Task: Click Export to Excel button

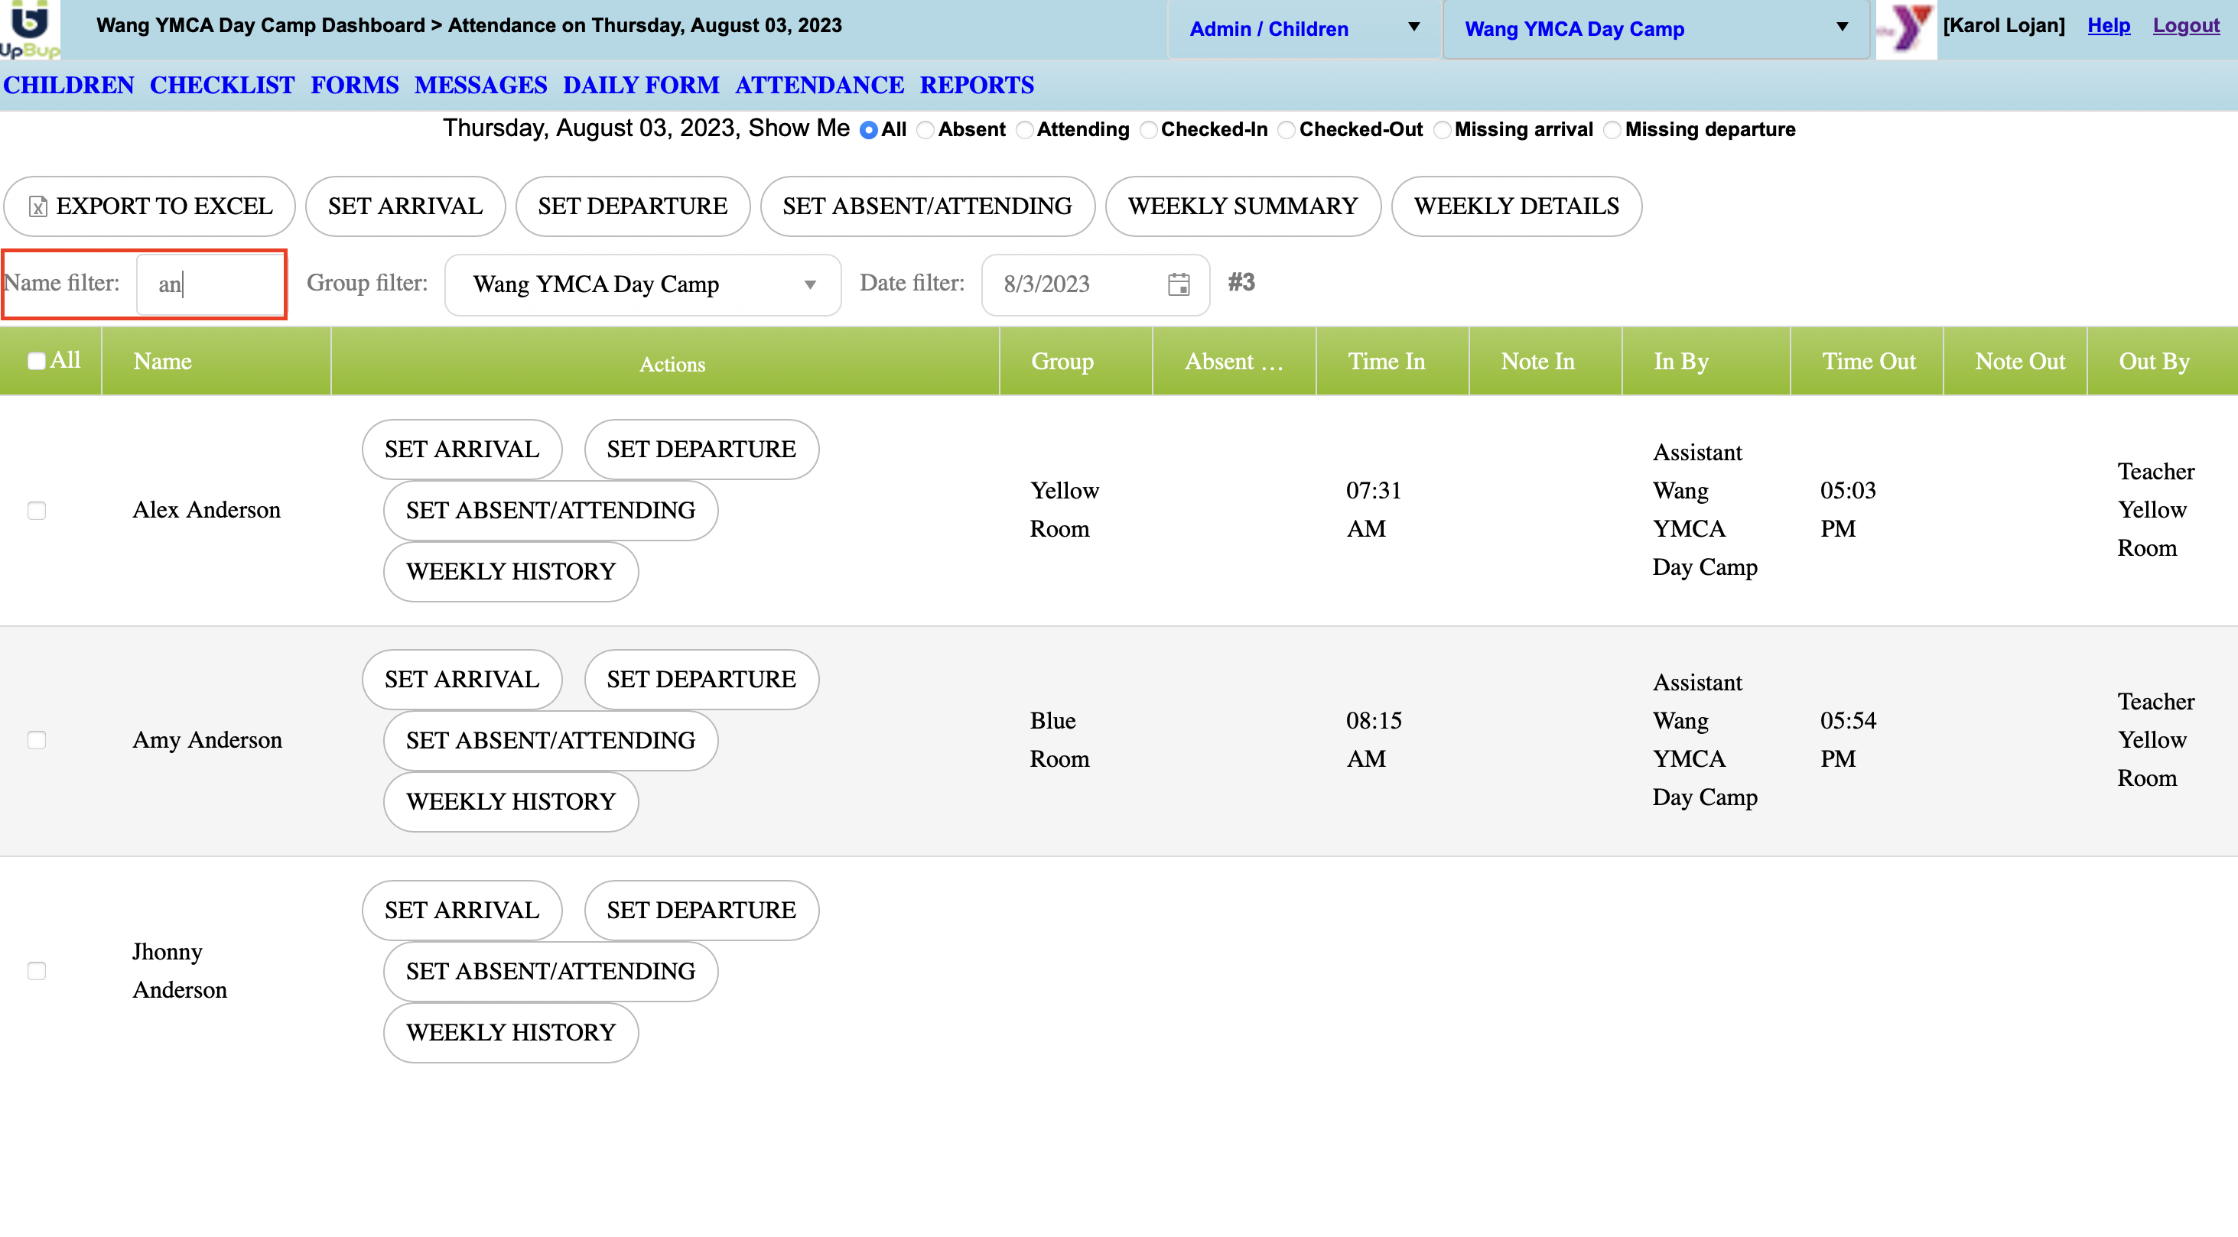Action: point(149,206)
